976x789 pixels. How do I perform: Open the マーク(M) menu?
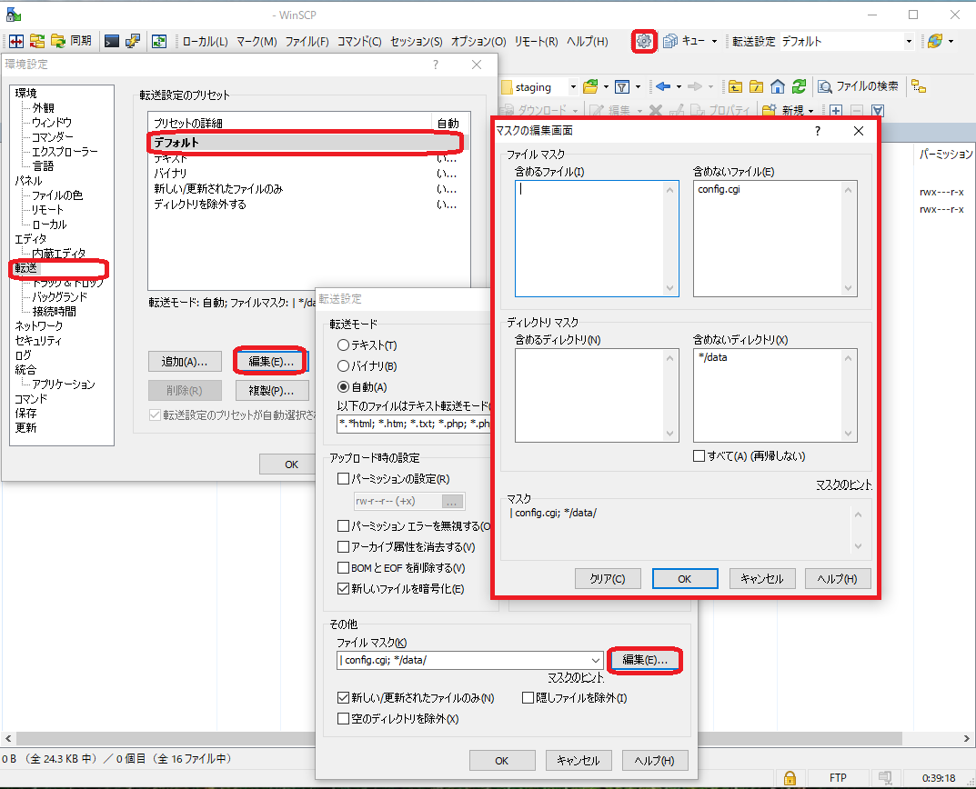coord(257,41)
